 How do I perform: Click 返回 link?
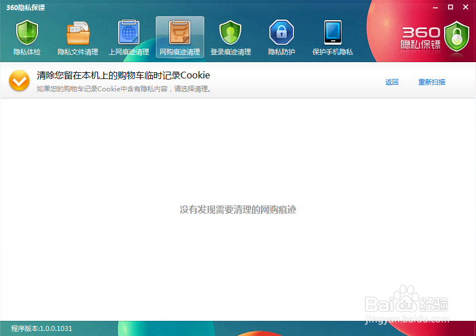pyautogui.click(x=391, y=82)
